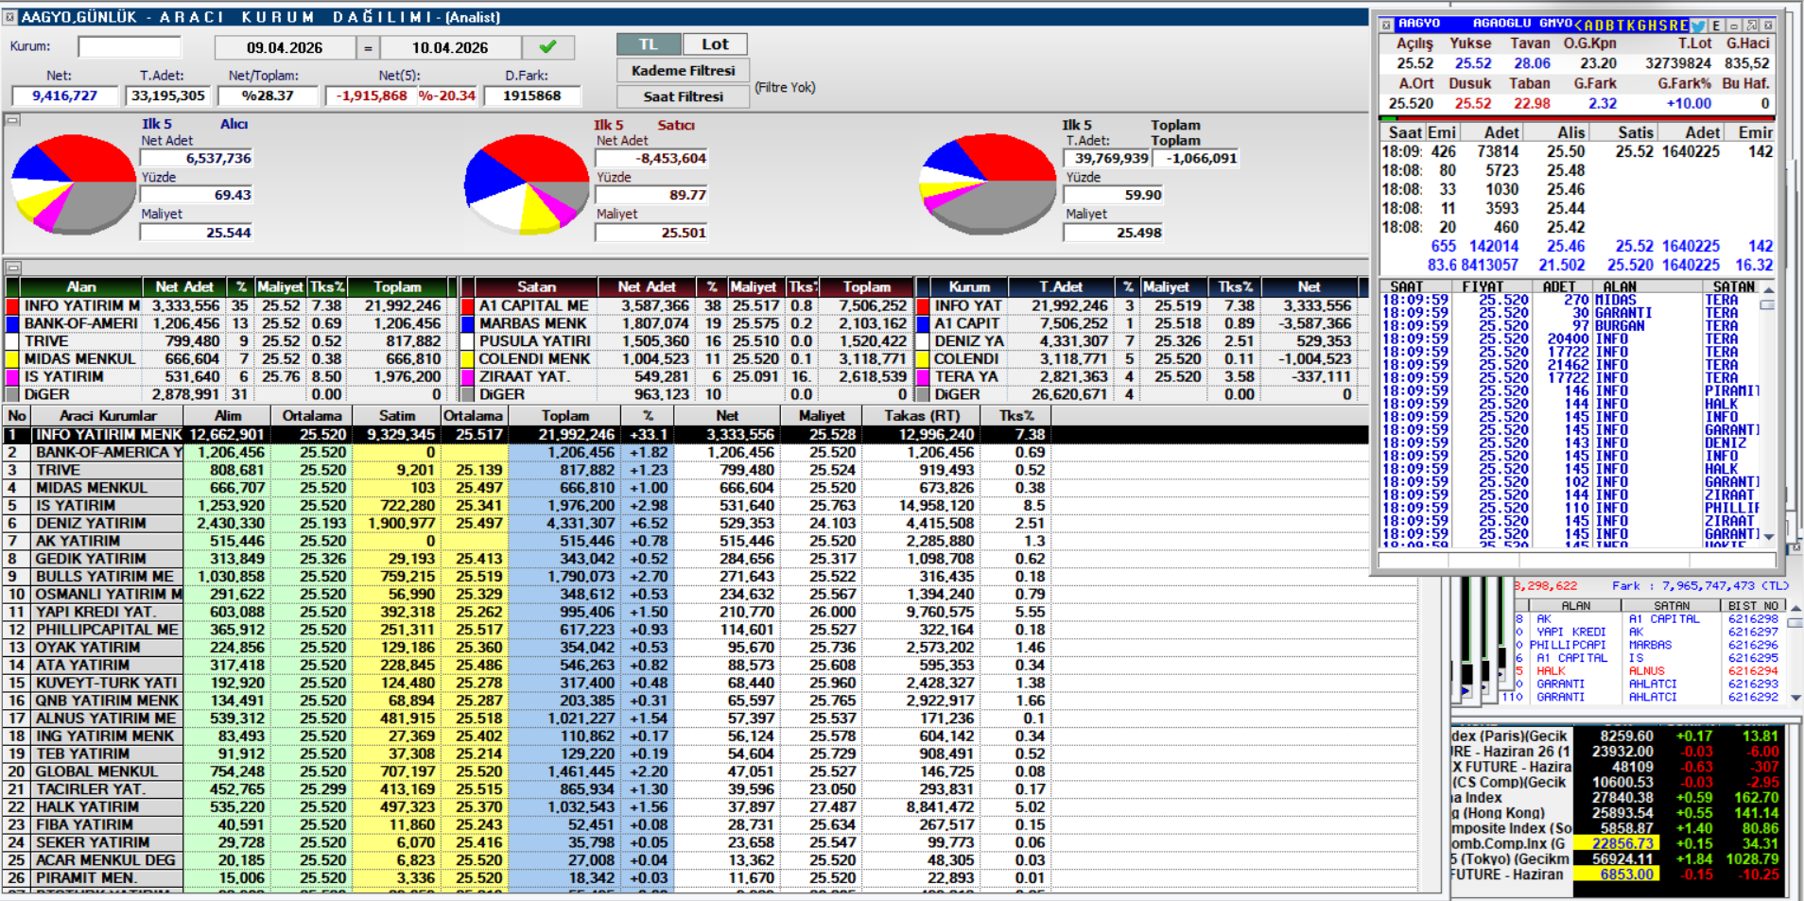The image size is (1804, 901).
Task: Click the equals sign between the dates
Action: [x=368, y=48]
